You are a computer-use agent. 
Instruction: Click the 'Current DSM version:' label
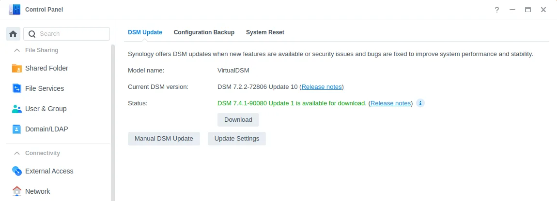coord(158,87)
